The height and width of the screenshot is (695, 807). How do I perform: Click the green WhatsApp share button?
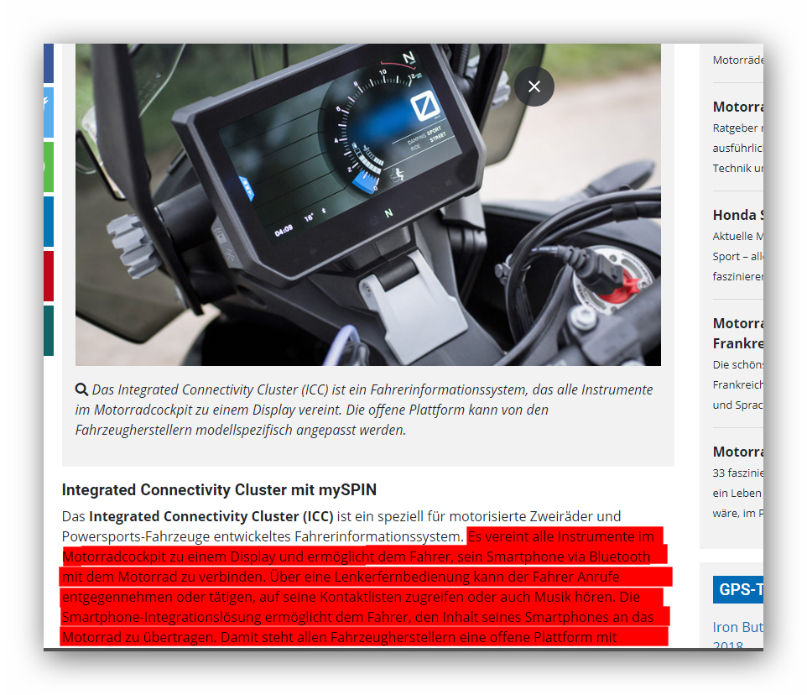(x=49, y=167)
